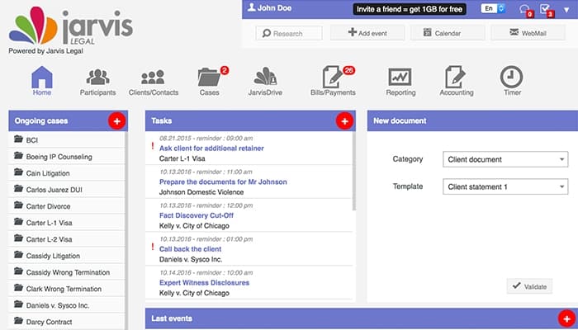Add a new task using red plus

click(344, 121)
